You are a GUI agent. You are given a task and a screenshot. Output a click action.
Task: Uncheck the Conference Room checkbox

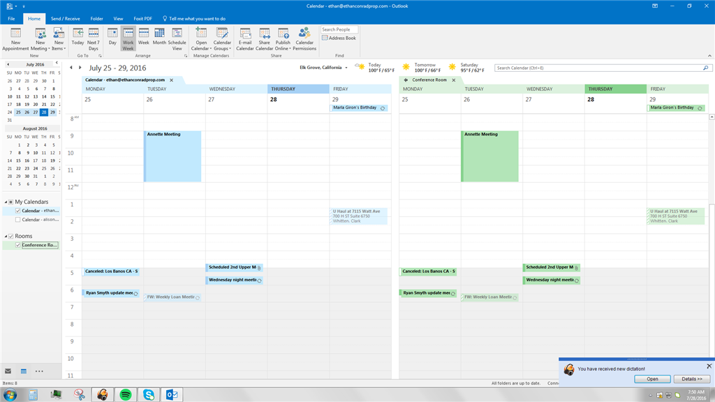pyautogui.click(x=17, y=245)
